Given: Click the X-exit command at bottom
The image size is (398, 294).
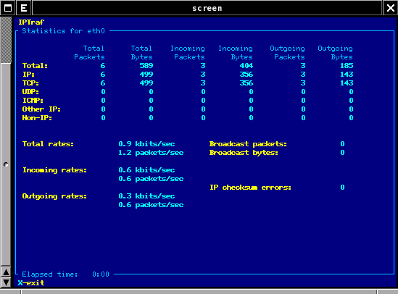Looking at the screenshot, I should (31, 283).
